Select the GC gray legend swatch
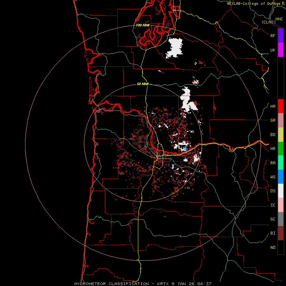 pos(281,219)
